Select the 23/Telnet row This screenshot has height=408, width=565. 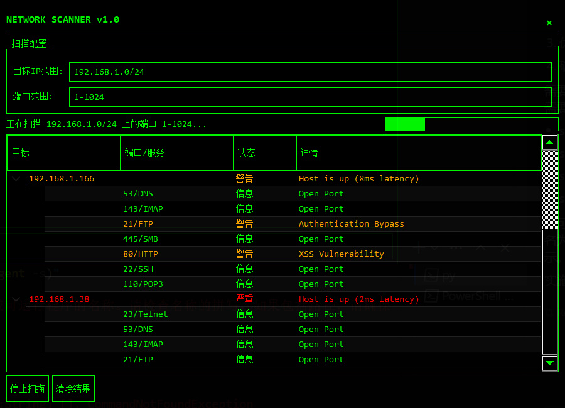point(292,314)
